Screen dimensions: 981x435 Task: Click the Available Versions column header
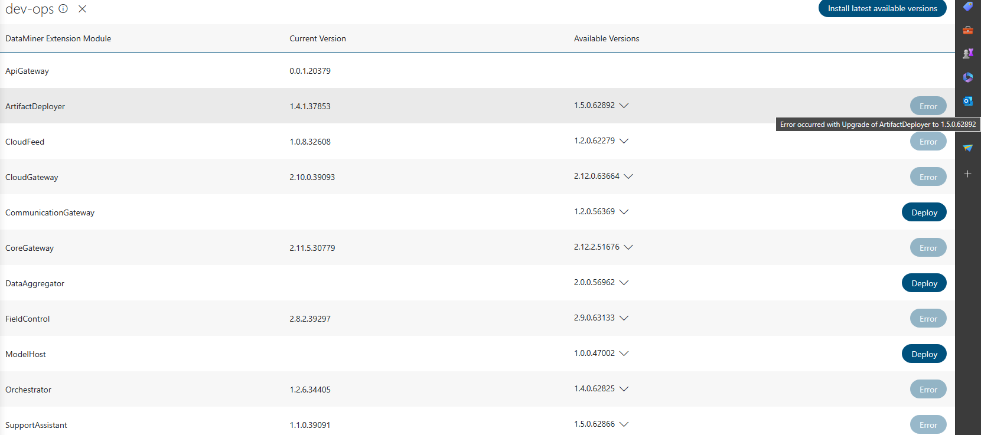point(607,38)
